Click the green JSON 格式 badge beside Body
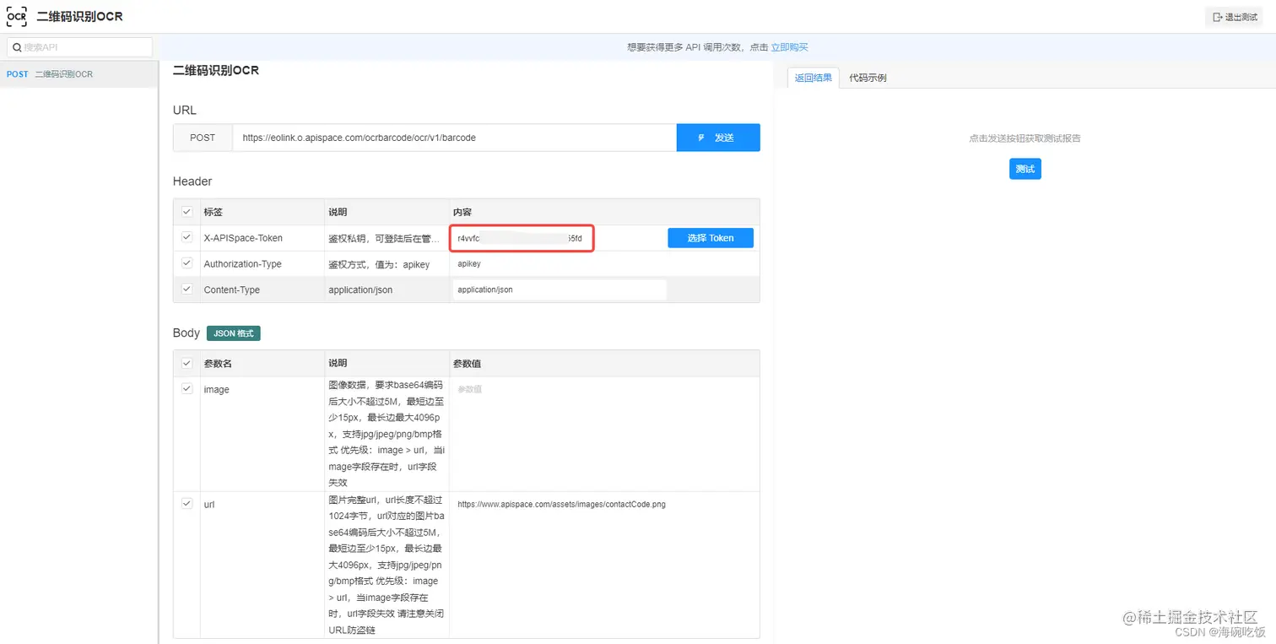Image resolution: width=1276 pixels, height=644 pixels. 233,333
